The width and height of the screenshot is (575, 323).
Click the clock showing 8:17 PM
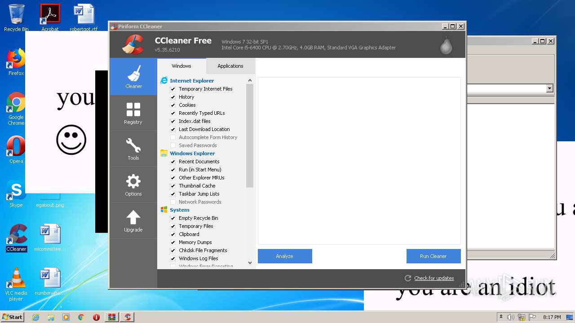(x=552, y=317)
